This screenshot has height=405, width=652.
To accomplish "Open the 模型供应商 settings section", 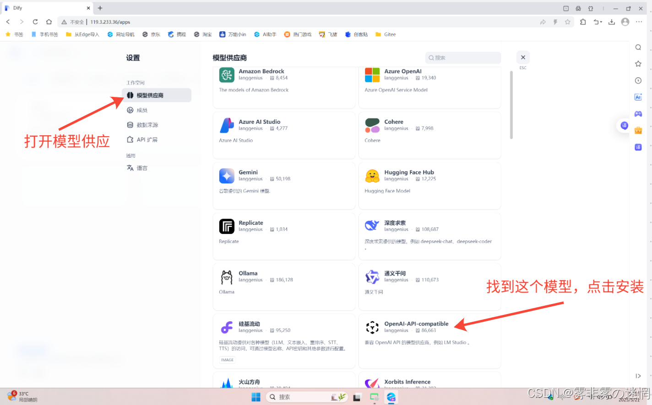I will 157,95.
